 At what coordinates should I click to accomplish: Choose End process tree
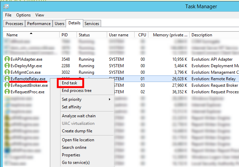tap(77, 91)
